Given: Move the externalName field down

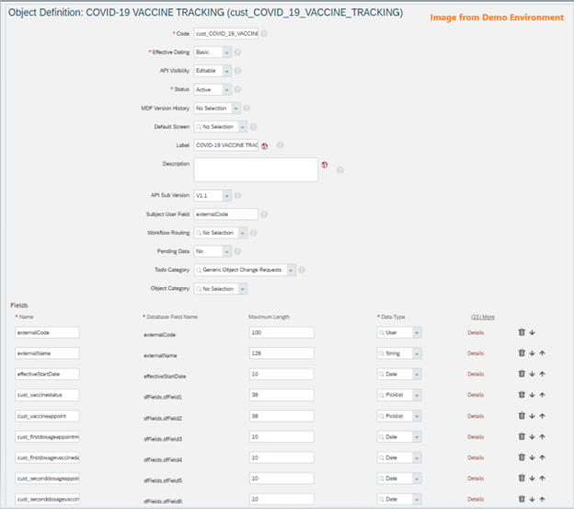Looking at the screenshot, I should coord(532,353).
